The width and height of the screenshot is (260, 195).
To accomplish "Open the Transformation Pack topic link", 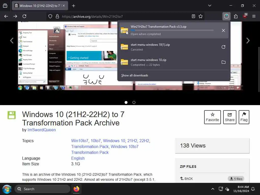I will [x=90, y=147].
